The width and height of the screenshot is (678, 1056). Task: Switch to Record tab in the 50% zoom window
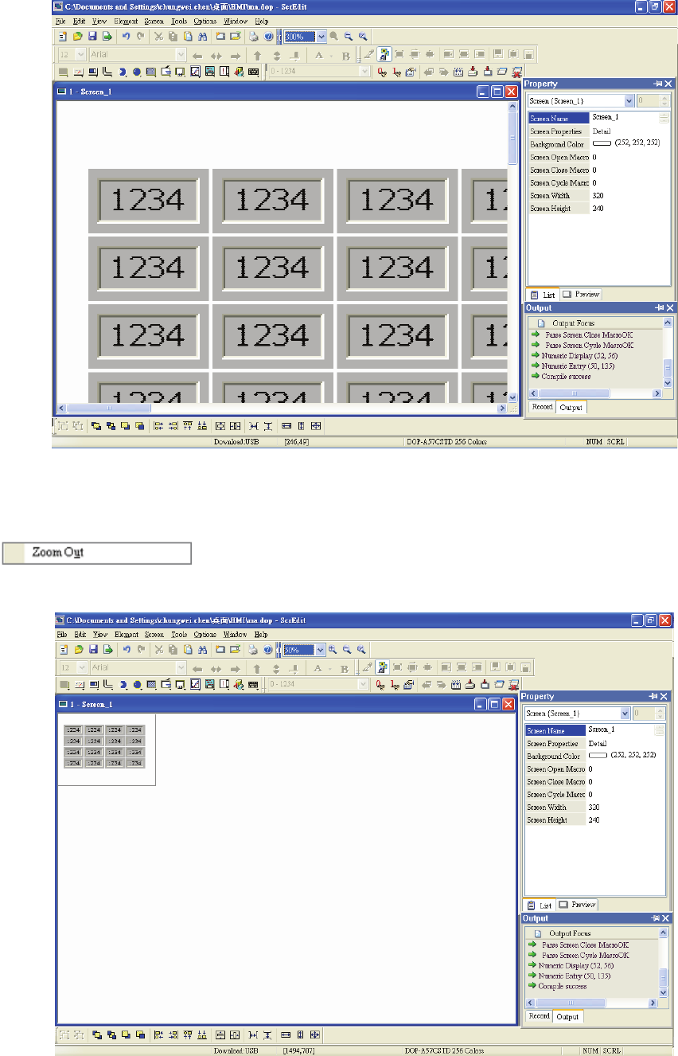point(540,1016)
